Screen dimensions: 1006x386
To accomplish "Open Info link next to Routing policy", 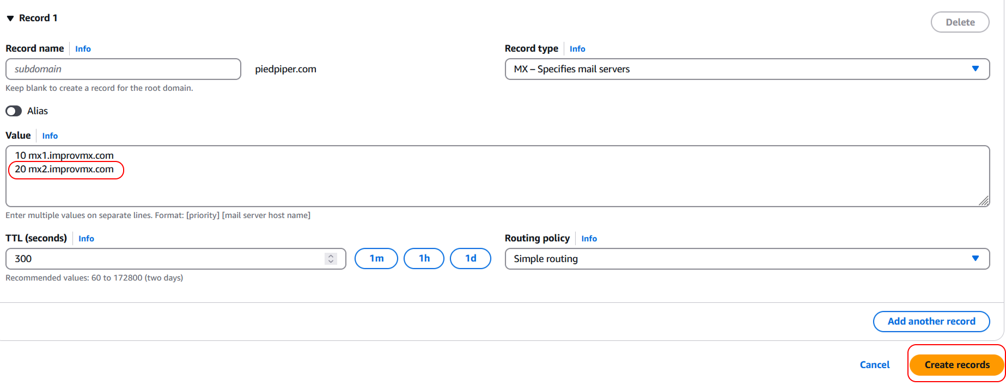I will coord(589,239).
